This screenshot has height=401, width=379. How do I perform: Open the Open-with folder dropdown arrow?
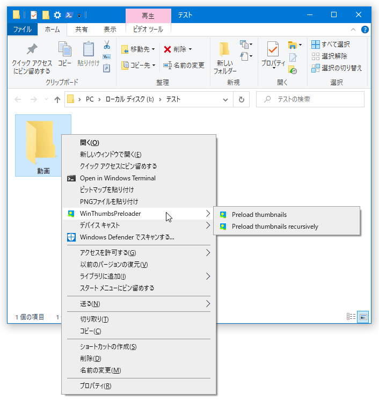(300, 45)
